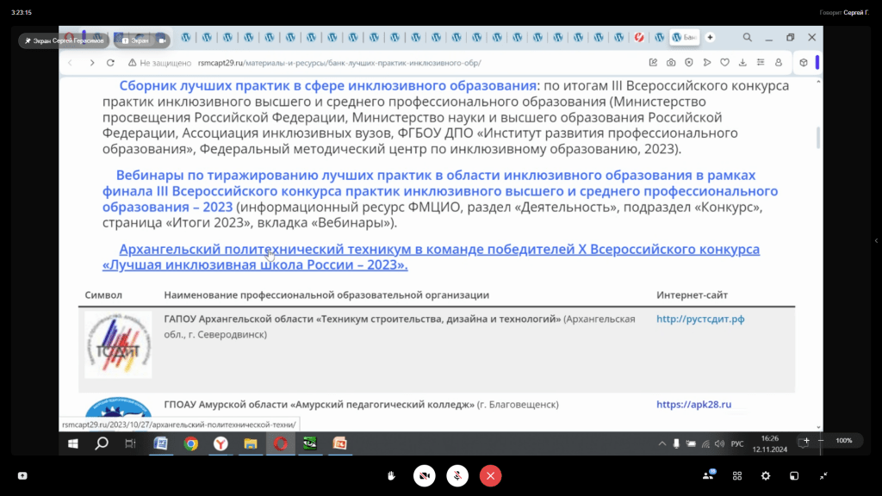Open the Word icon in shared taskbar
The width and height of the screenshot is (882, 496).
(x=161, y=443)
